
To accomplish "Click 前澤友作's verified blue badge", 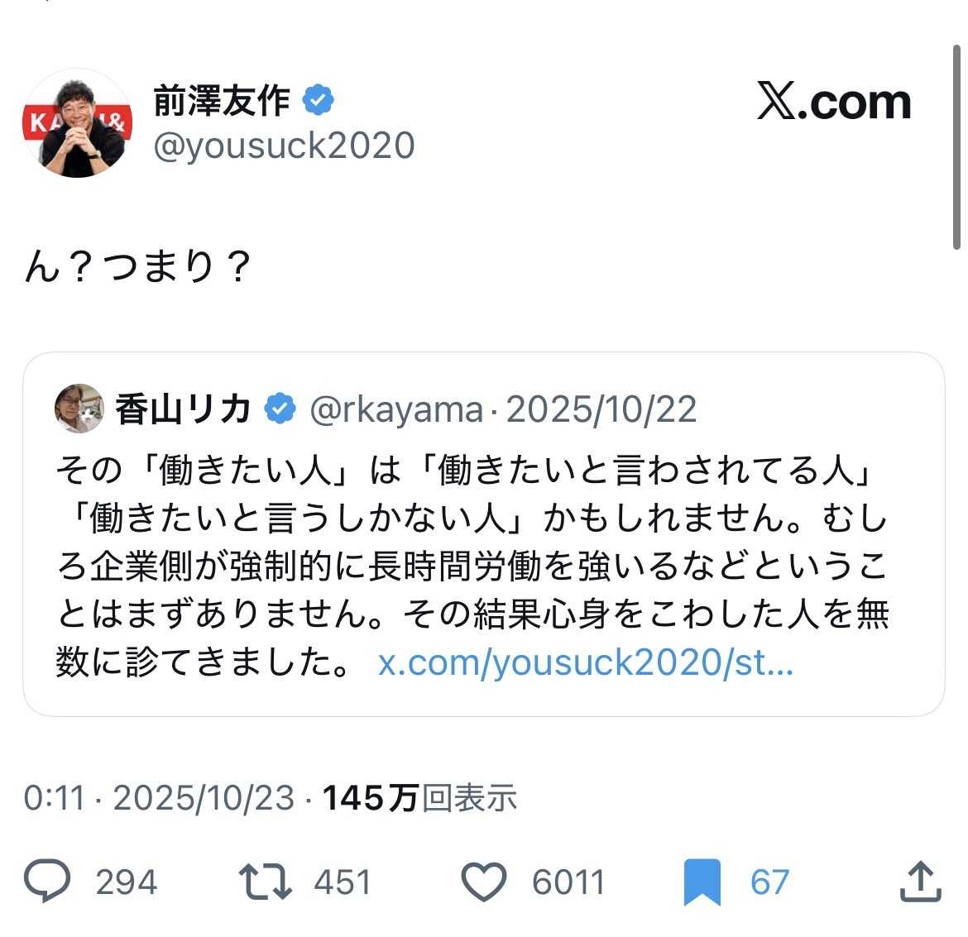I will 318,100.
